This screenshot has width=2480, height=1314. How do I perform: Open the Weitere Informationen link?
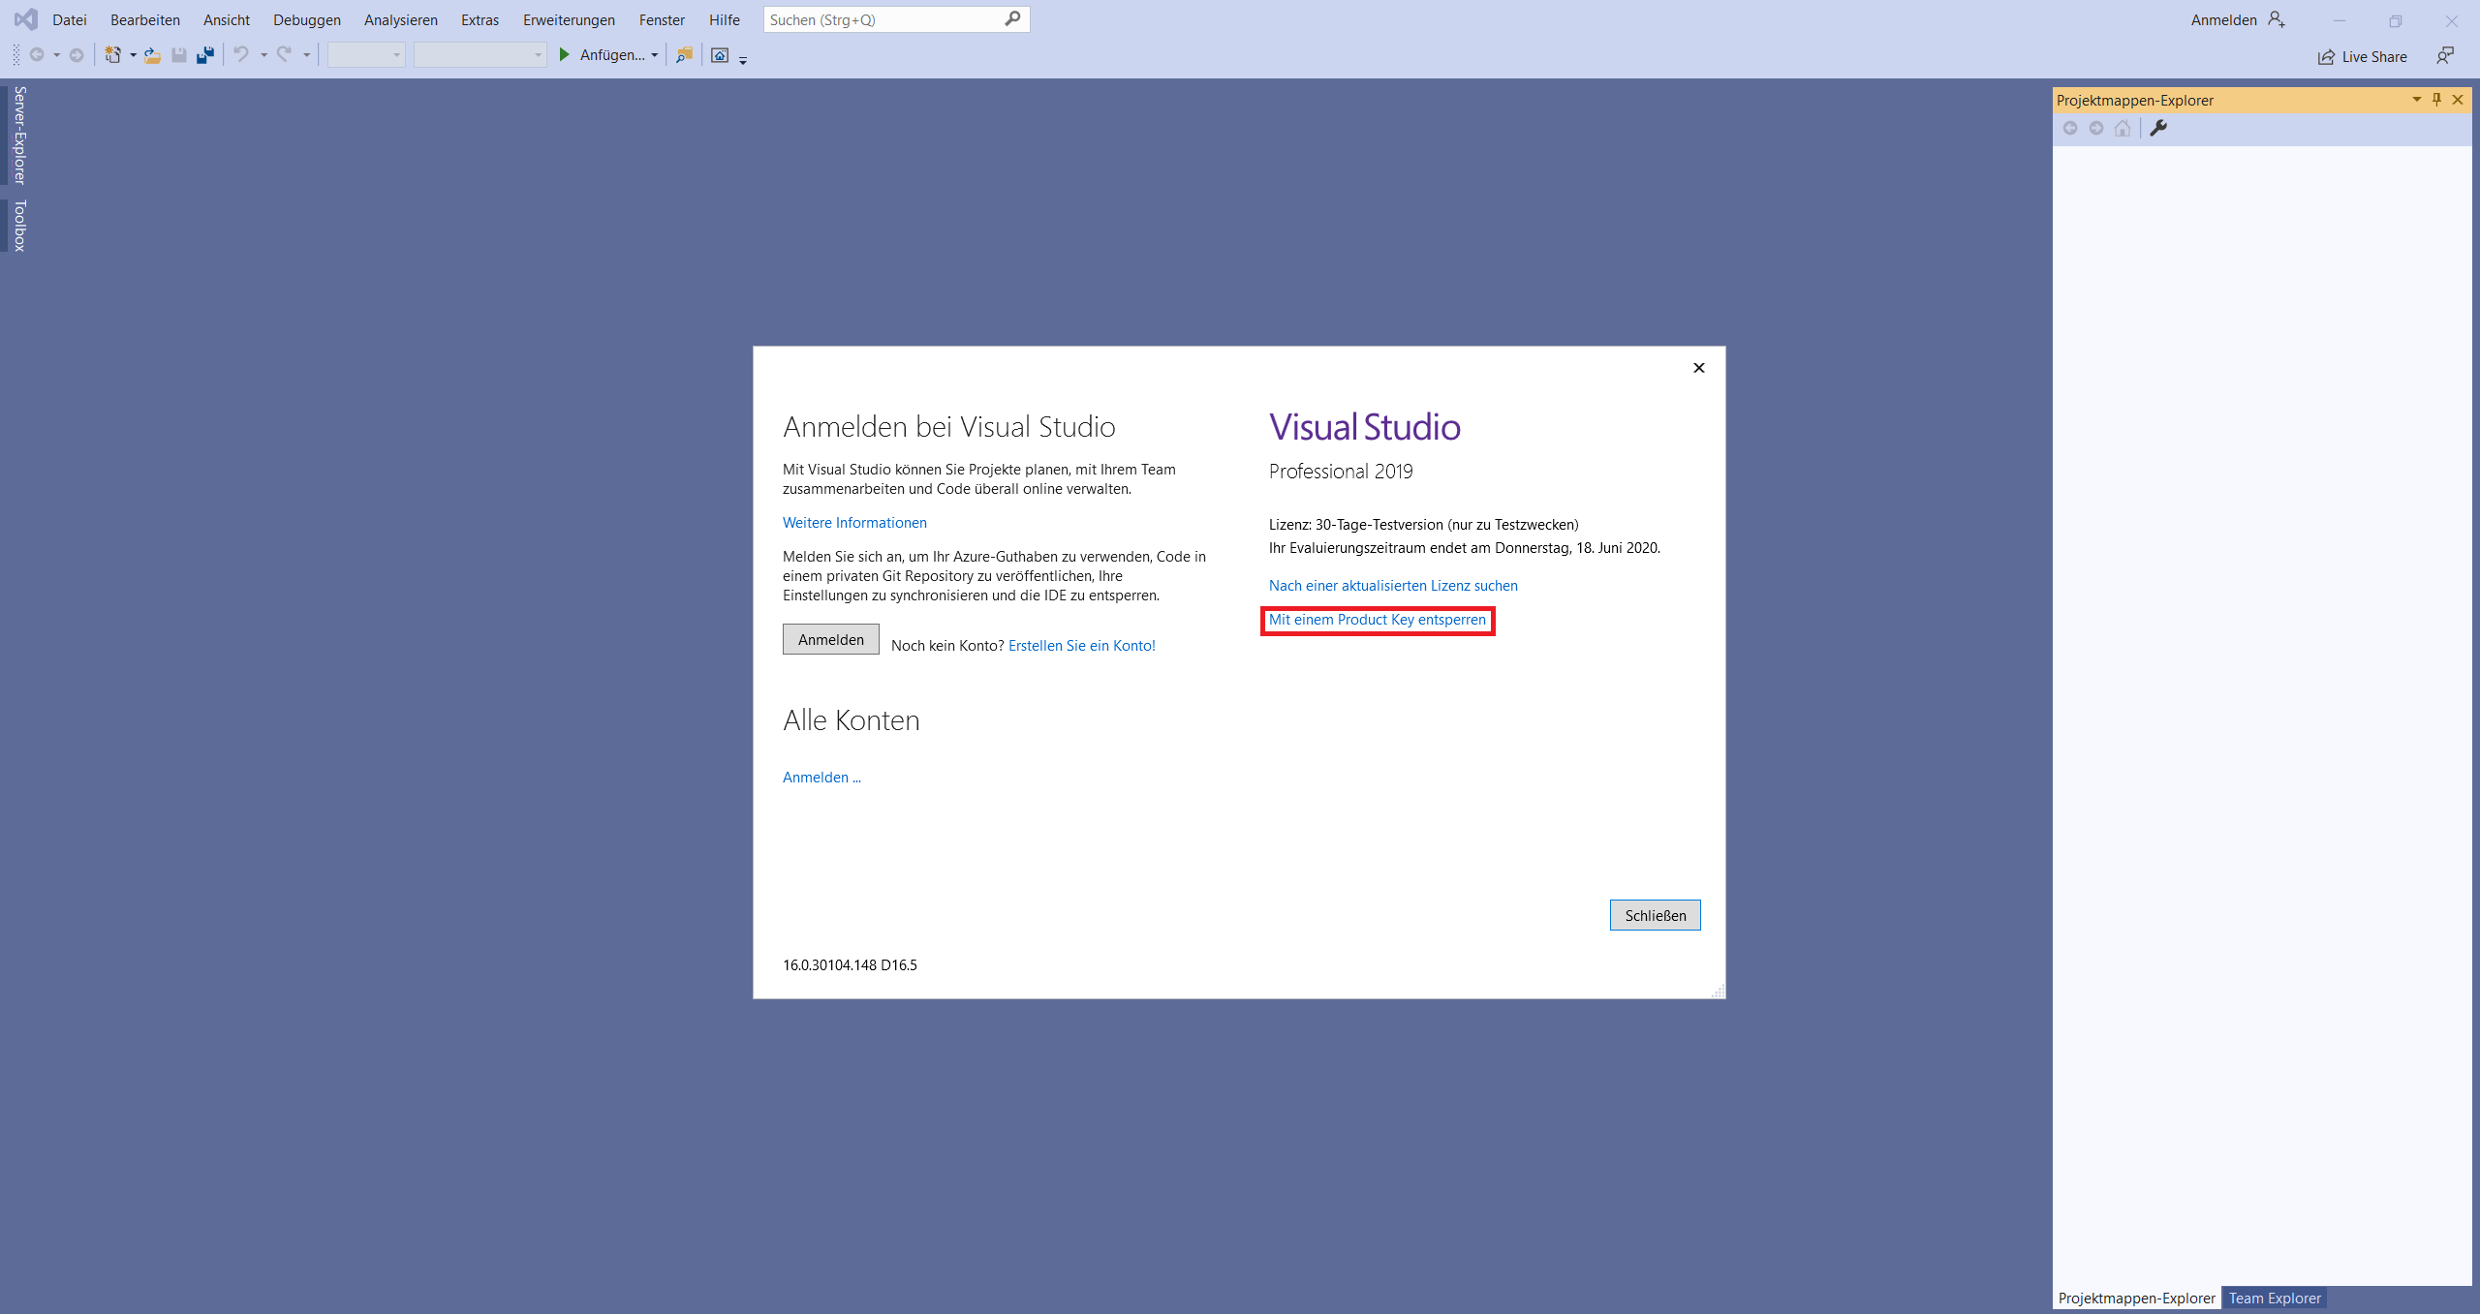point(854,523)
